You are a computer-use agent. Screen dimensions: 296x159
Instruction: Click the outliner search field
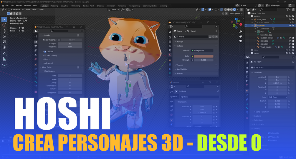pyautogui.click(x=268, y=9)
